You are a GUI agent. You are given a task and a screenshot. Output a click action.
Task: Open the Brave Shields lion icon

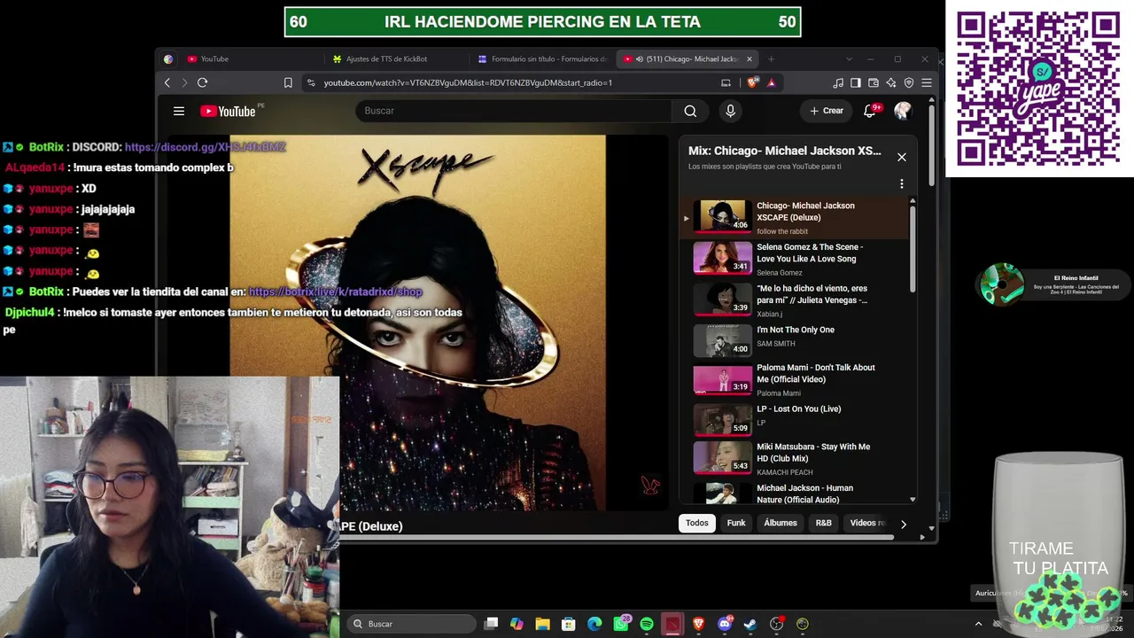753,82
